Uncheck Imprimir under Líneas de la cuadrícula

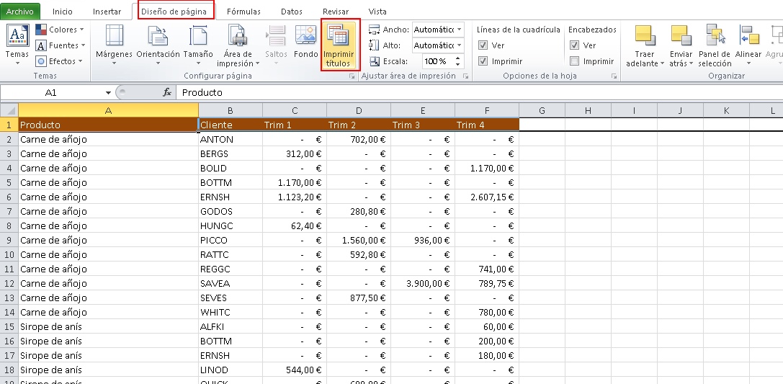point(483,61)
